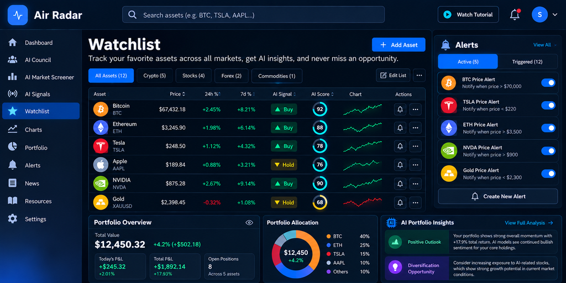566x283 pixels.
Task: Show the Active (5) alerts tab
Action: [x=468, y=62]
